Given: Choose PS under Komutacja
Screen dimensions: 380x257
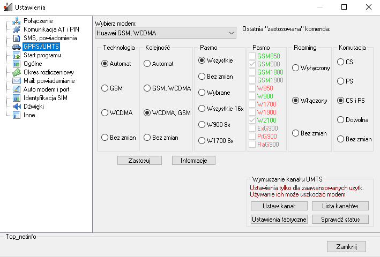Looking at the screenshot, I should tap(340, 81).
